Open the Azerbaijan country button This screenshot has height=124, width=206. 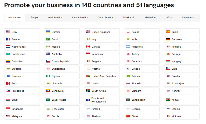tap(182, 83)
